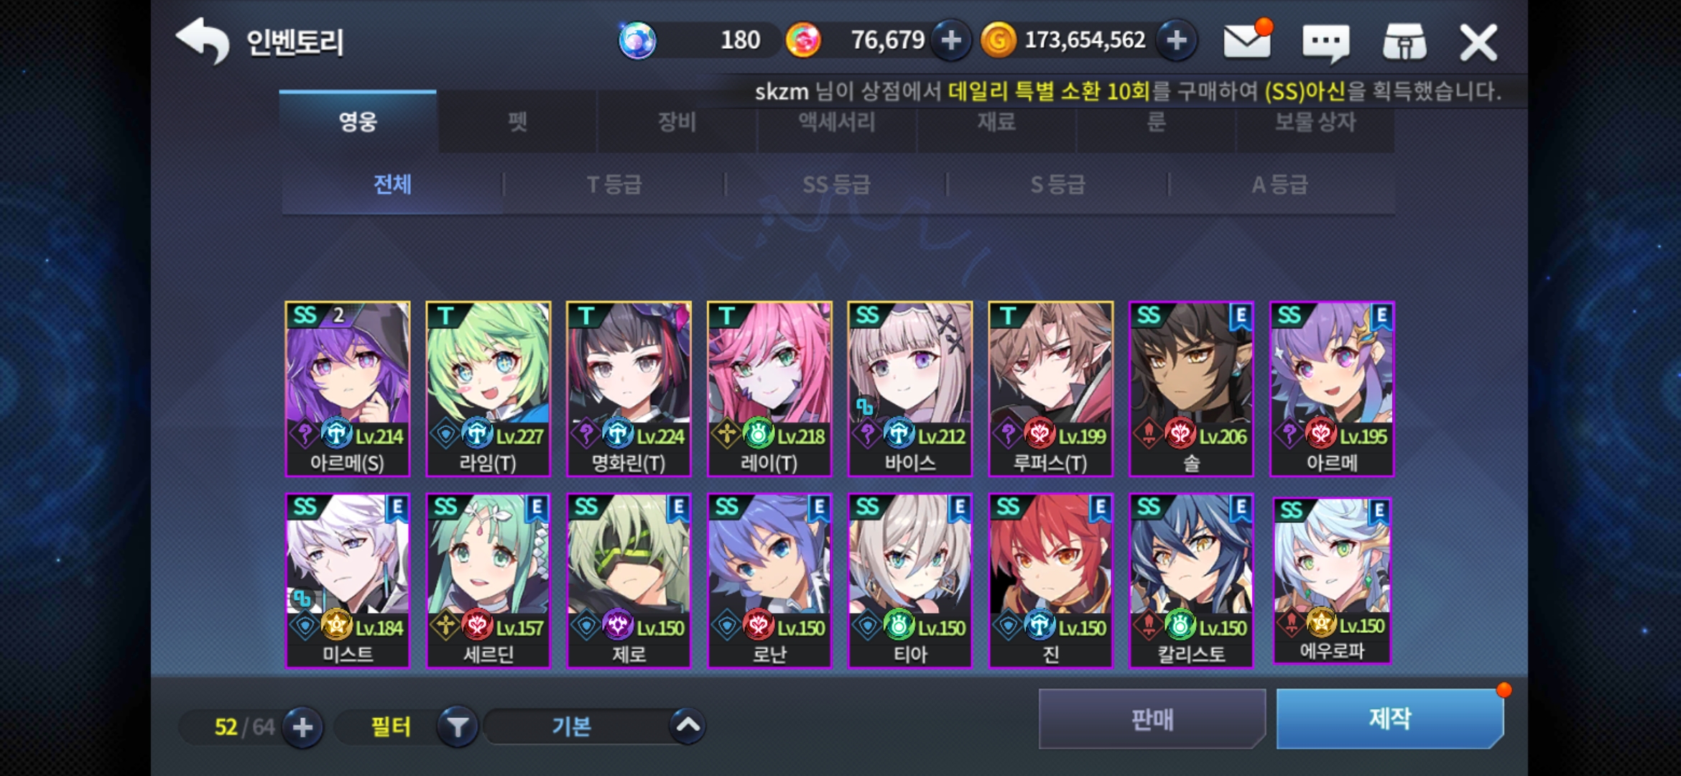Click the blue 제작 craft button
This screenshot has width=1681, height=776.
click(1390, 719)
